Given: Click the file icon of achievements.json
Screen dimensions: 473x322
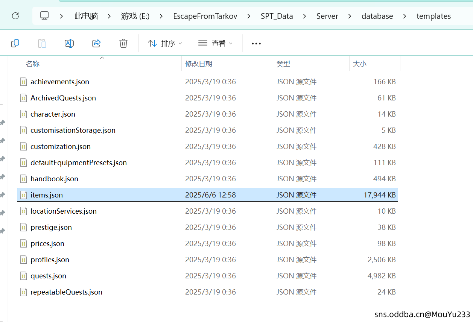Looking at the screenshot, I should pos(23,82).
